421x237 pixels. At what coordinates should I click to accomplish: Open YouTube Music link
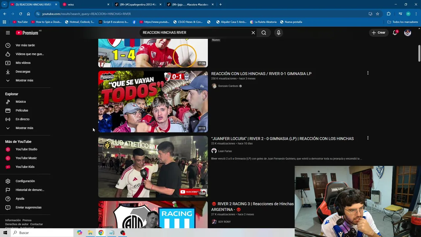pos(25,158)
